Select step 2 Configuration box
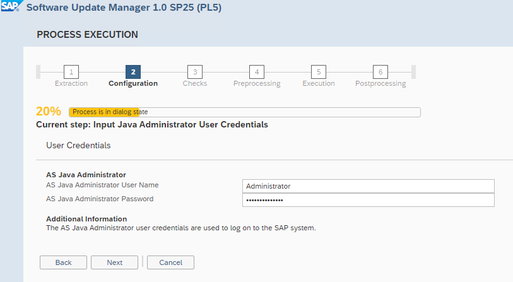Image resolution: width=513 pixels, height=282 pixels. click(x=133, y=71)
